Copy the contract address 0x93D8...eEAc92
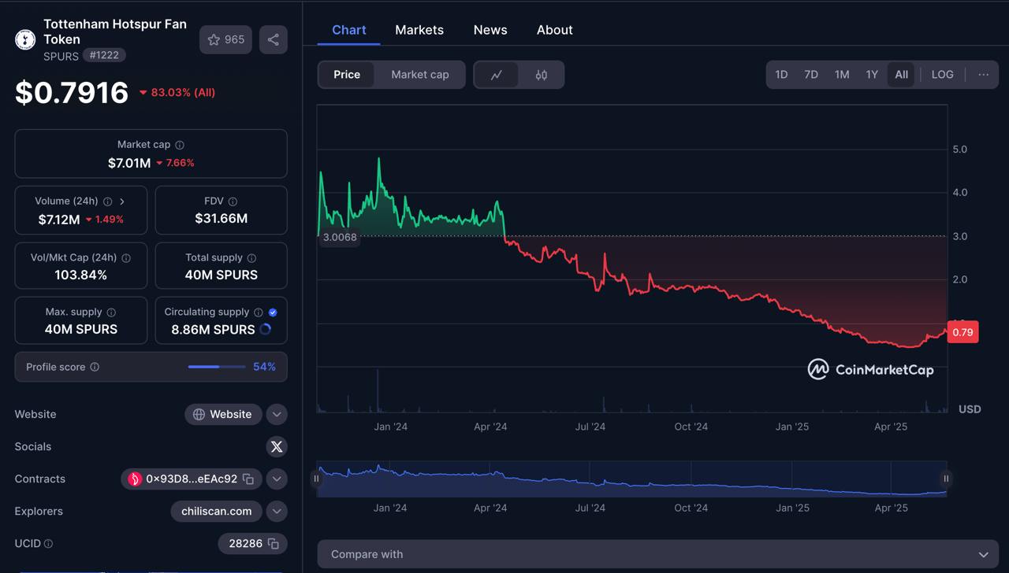The image size is (1009, 573). pyautogui.click(x=248, y=479)
